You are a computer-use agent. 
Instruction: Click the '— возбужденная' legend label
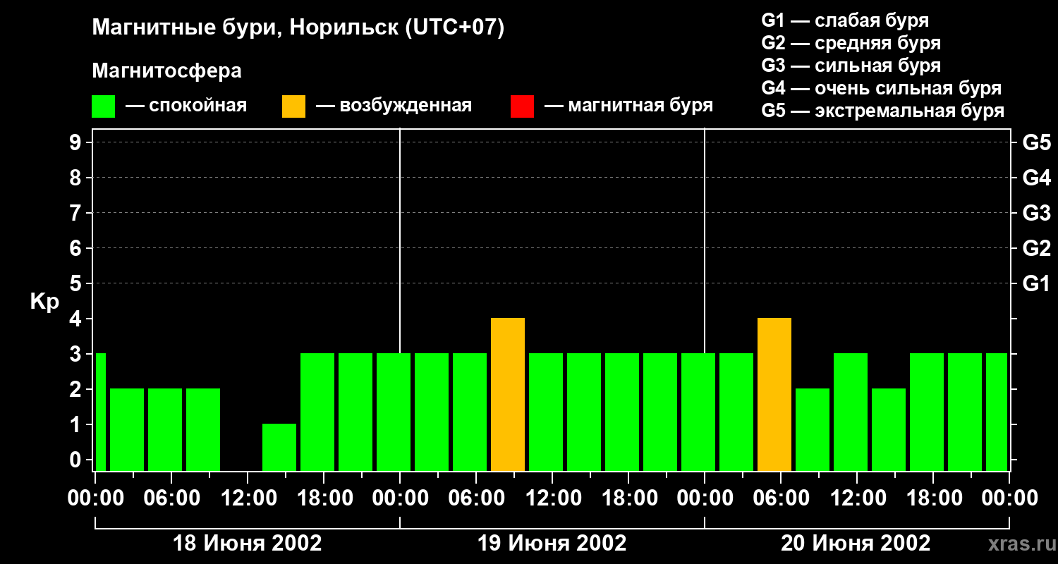coord(394,106)
